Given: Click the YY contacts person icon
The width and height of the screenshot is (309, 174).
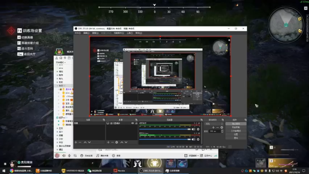Looking at the screenshot, I should point(57,58).
